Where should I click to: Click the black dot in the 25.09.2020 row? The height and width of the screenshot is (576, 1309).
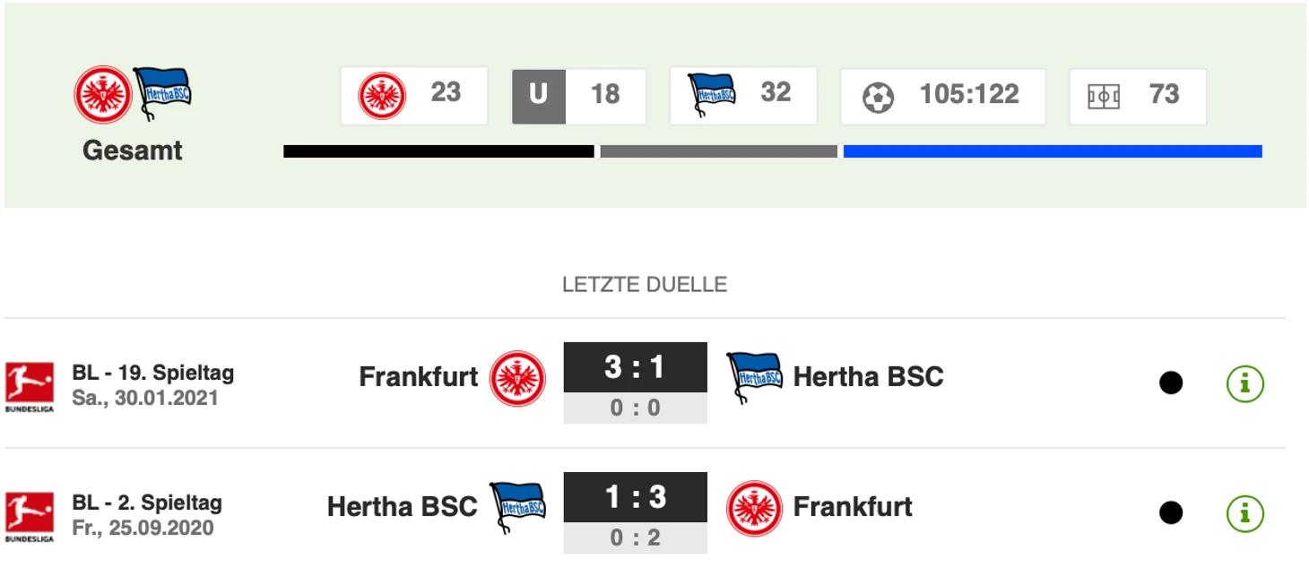1170,513
